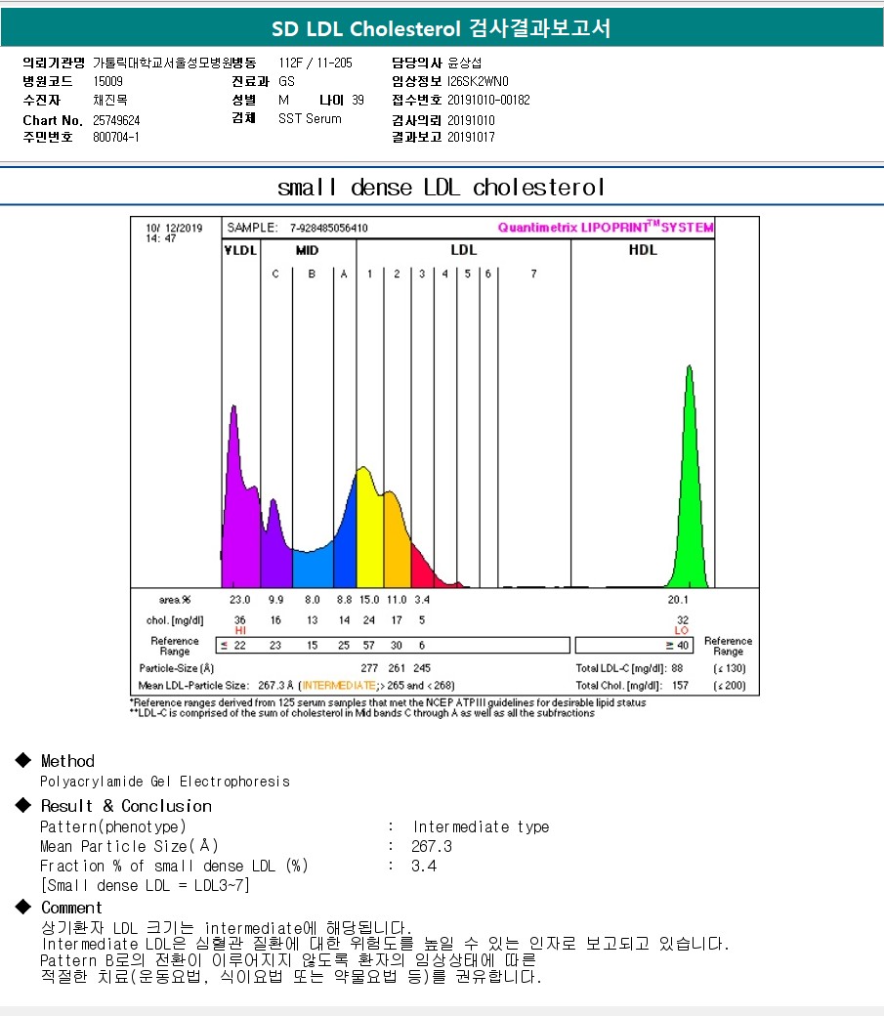
Task: Select the SAMPLE number in chart header
Action: coord(328,228)
